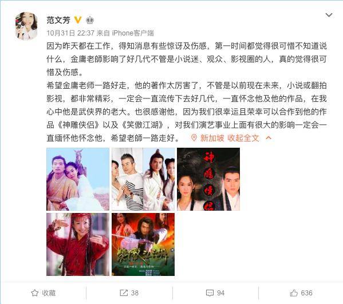Open the second photo with striped shirt
Screen dimensions: 343x304
pyautogui.click(x=143, y=179)
